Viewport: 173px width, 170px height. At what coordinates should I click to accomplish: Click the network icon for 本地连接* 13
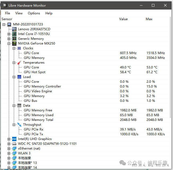click(x=14, y=163)
